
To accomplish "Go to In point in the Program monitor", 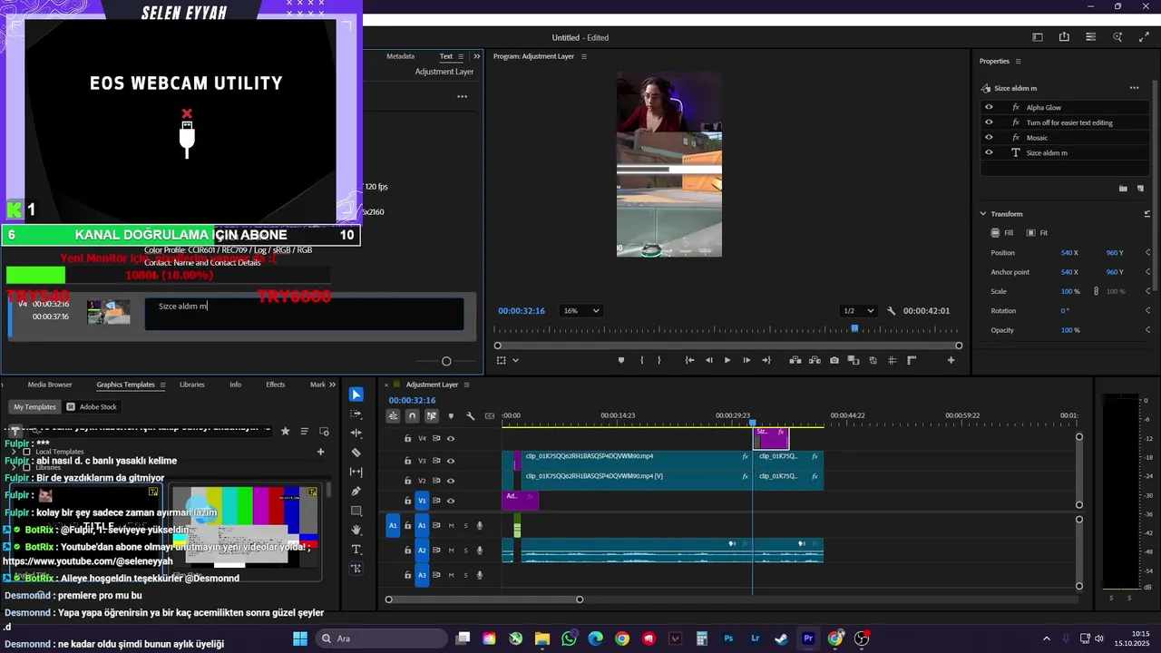I will coord(689,360).
